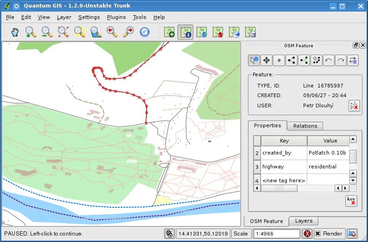368x242 pixels.
Task: Click the table's top scroll-up arrow
Action: pos(353,139)
